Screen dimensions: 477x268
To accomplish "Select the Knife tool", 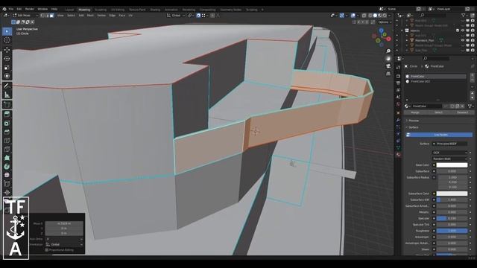I will [x=7, y=149].
